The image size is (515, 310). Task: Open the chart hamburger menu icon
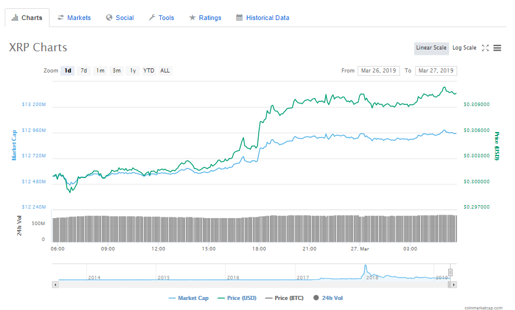497,48
